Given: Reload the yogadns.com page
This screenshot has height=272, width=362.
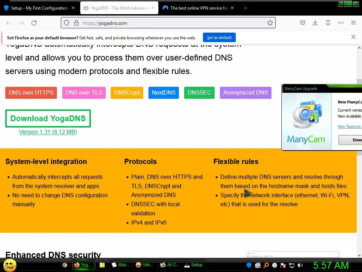Looking at the screenshot, I should (34, 23).
